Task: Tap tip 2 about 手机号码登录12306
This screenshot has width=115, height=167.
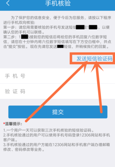Action: (x=57, y=137)
